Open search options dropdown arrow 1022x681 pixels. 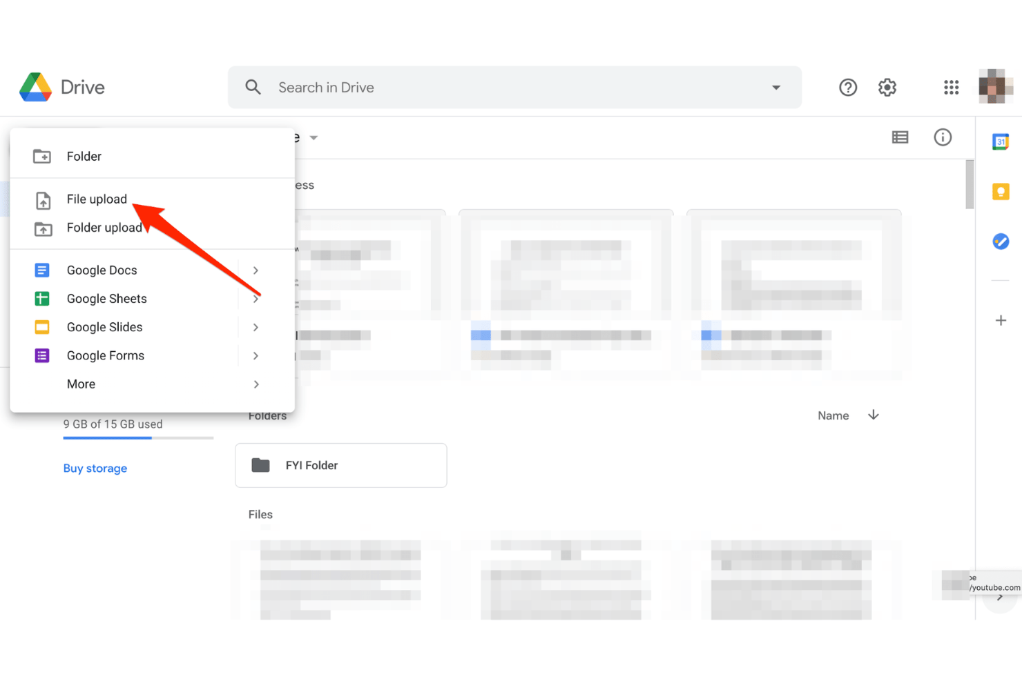pyautogui.click(x=776, y=88)
